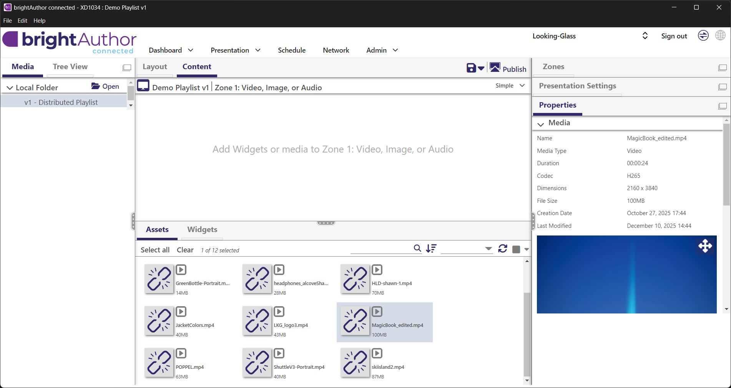The width and height of the screenshot is (731, 388).
Task: Collapse the Local Folder tree
Action: coord(10,88)
